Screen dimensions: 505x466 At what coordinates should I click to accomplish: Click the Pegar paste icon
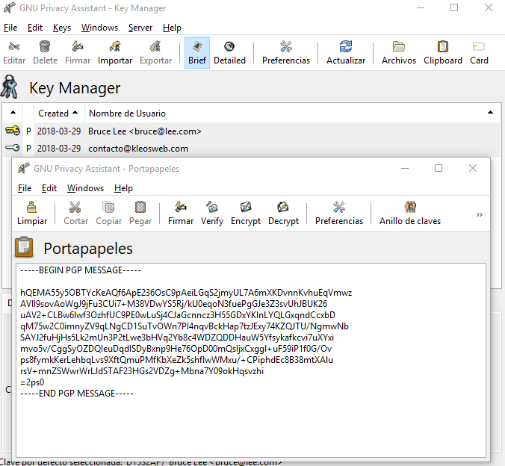(x=140, y=212)
